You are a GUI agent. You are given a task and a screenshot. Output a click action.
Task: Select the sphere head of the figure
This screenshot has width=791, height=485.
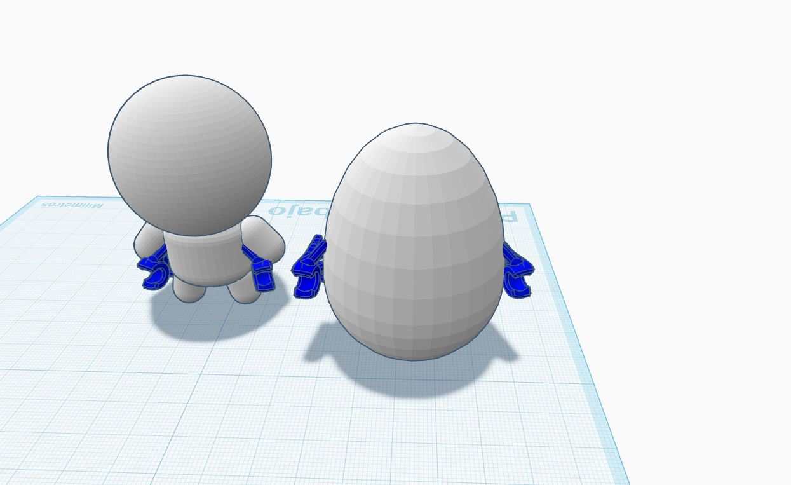tap(189, 156)
